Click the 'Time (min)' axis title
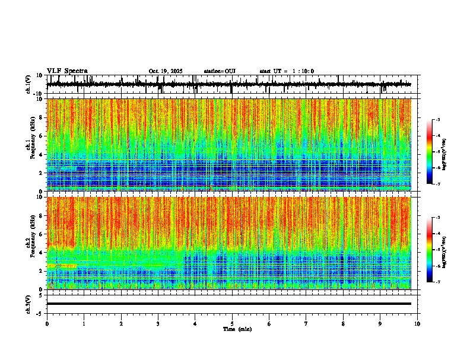 click(237, 329)
